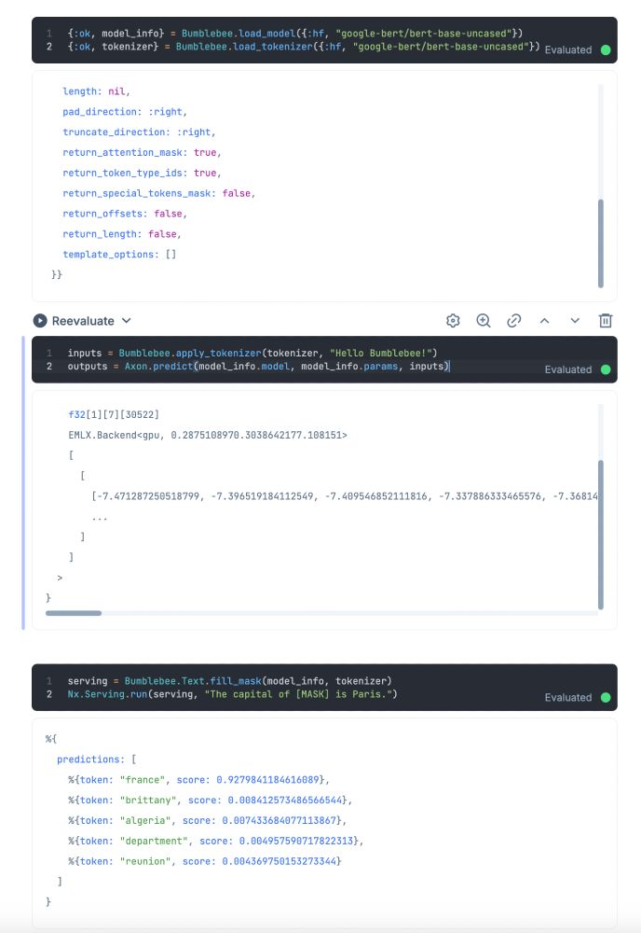
Task: Copy cell link via chain icon
Action: [x=514, y=321]
